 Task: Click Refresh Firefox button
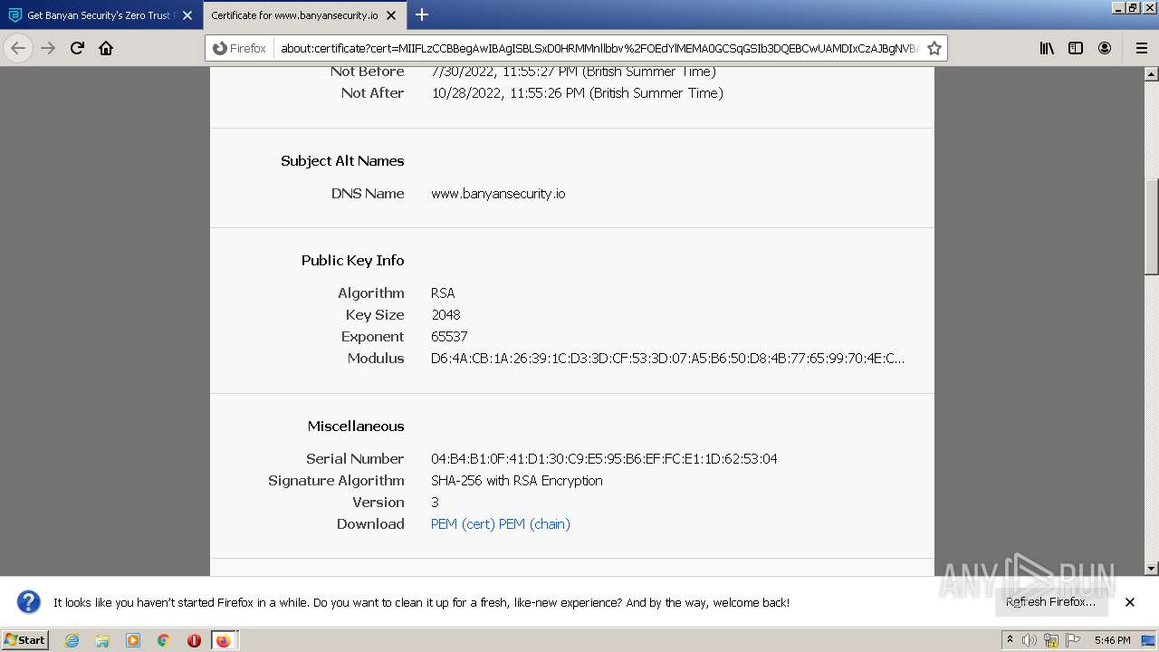click(x=1050, y=602)
